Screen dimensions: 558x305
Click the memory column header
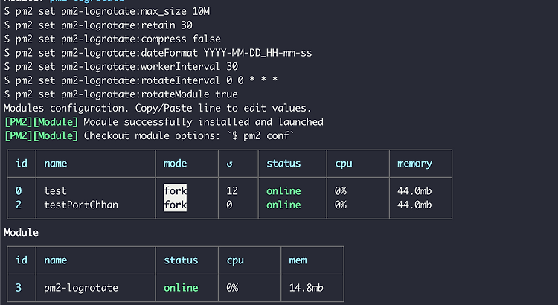coord(414,164)
